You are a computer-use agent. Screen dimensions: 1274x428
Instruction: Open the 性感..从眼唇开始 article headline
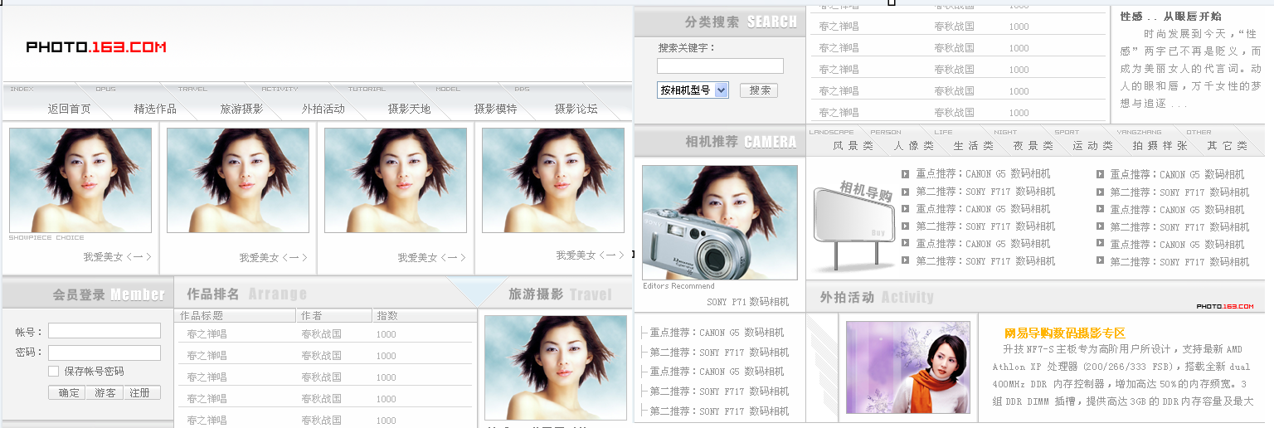click(1171, 17)
